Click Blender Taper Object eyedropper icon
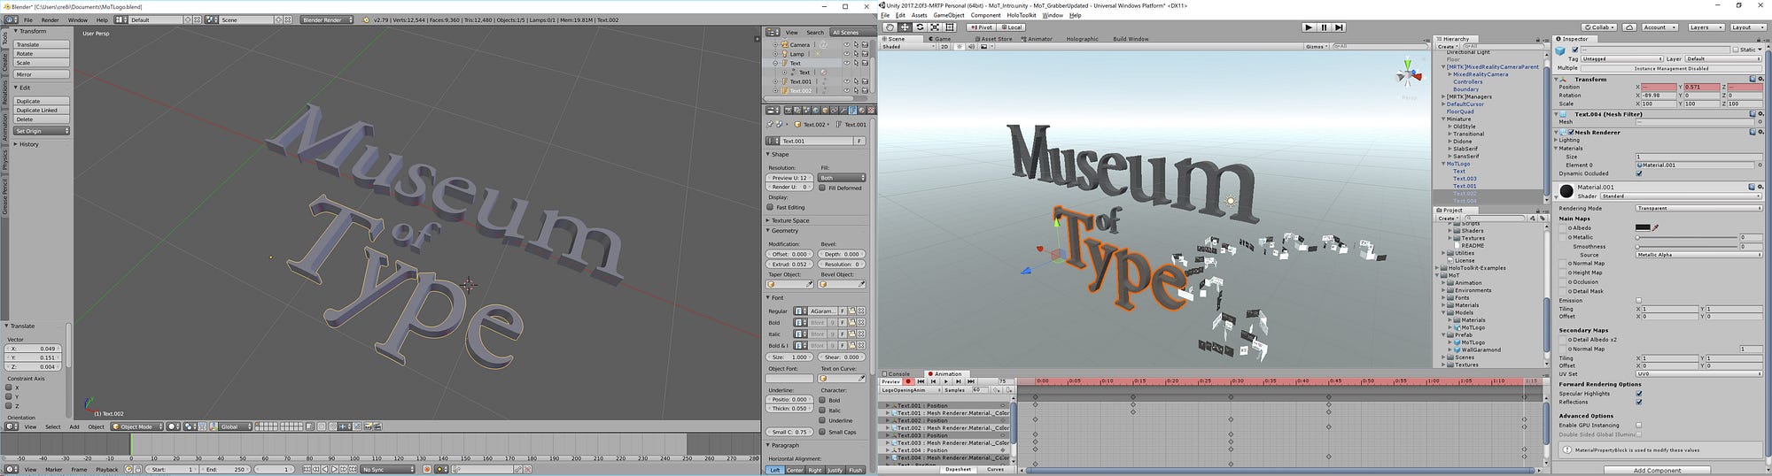 click(809, 284)
